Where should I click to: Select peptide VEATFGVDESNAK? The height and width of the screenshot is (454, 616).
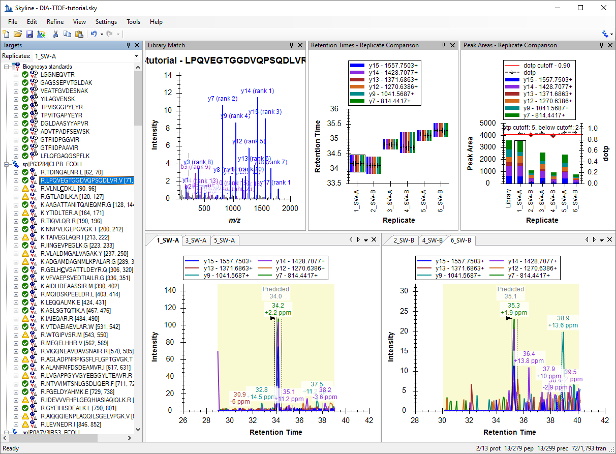pos(65,91)
